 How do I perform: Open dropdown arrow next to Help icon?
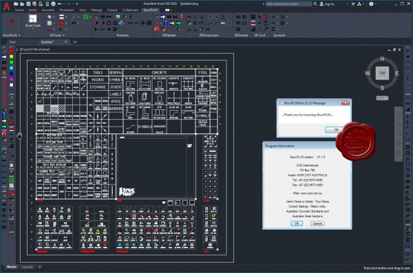click(x=376, y=3)
